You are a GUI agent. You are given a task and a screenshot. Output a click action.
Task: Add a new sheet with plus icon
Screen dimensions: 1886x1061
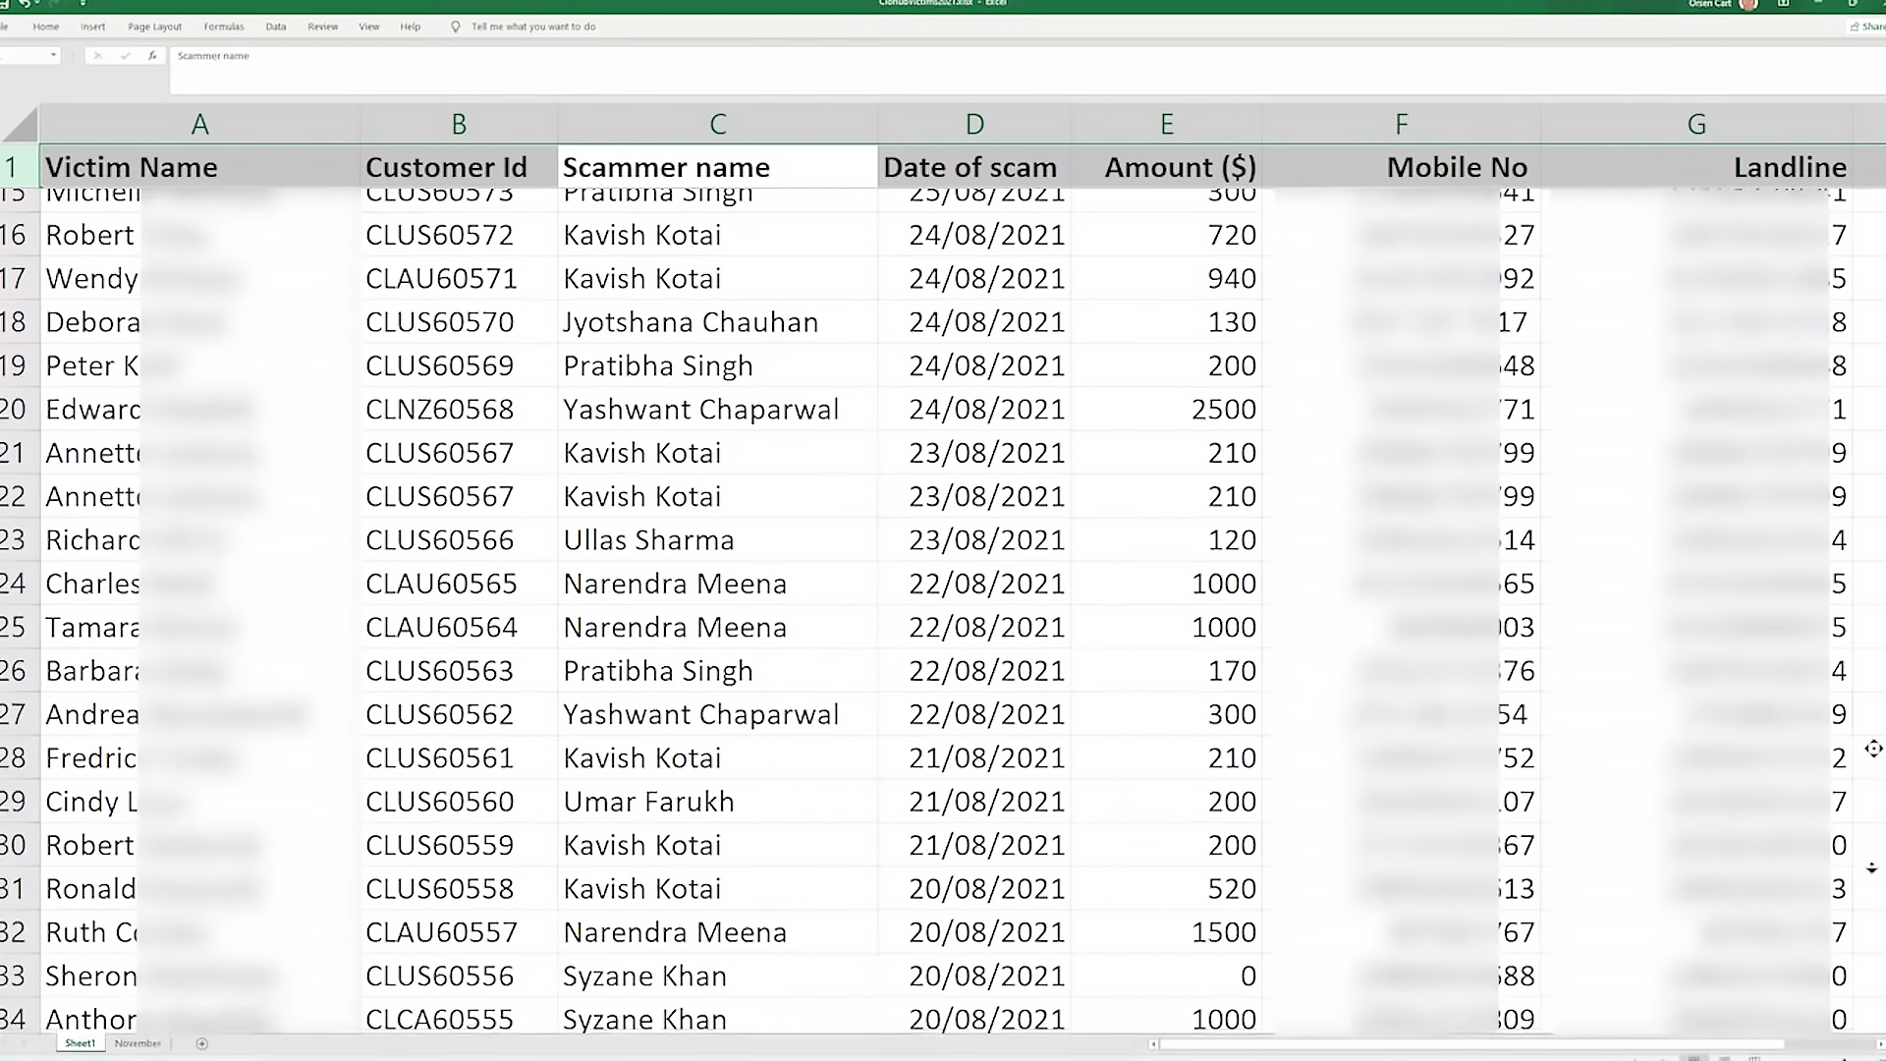pyautogui.click(x=202, y=1043)
